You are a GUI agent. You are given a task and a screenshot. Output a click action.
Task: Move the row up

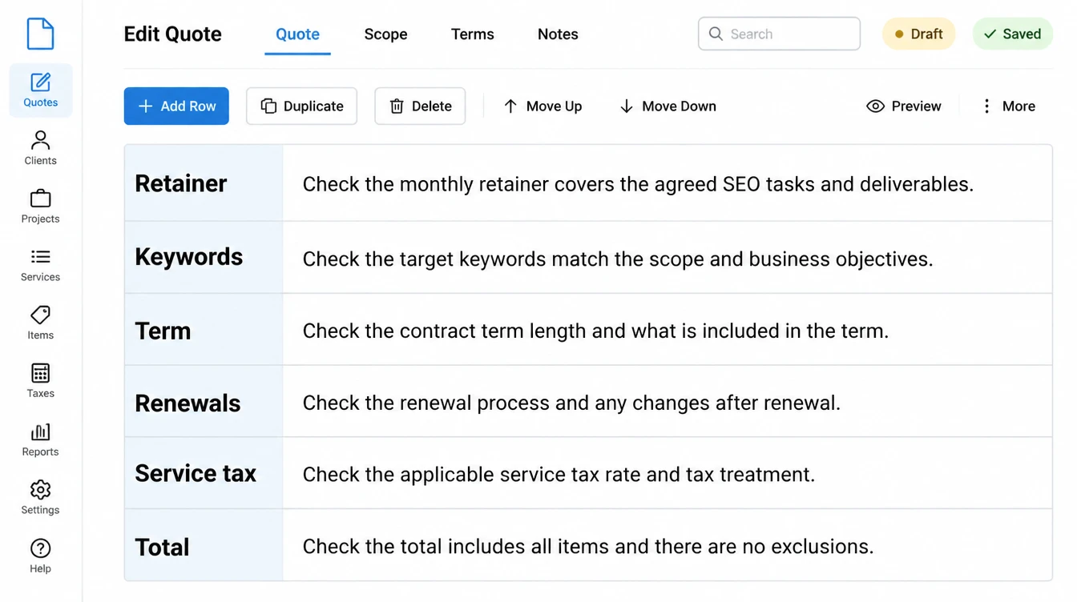tap(543, 106)
